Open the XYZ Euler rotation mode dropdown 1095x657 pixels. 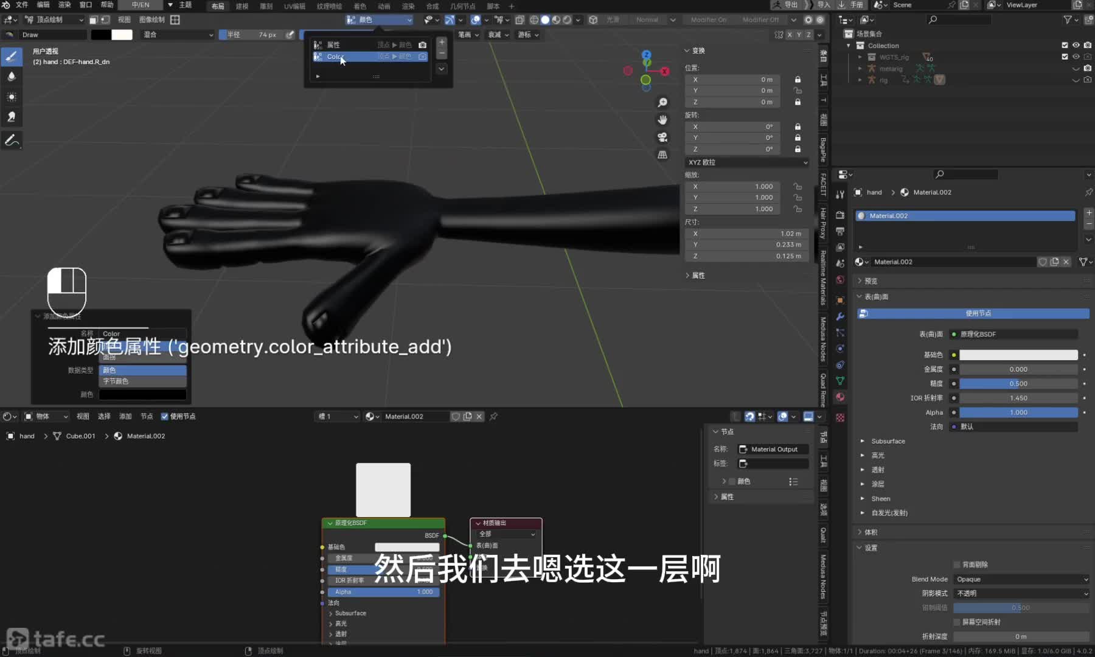point(748,162)
